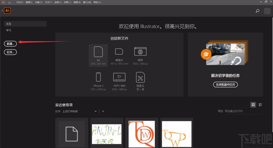This screenshot has height=148, width=273.
Task: Select the 网页 web preset icon
Action: [140, 51]
